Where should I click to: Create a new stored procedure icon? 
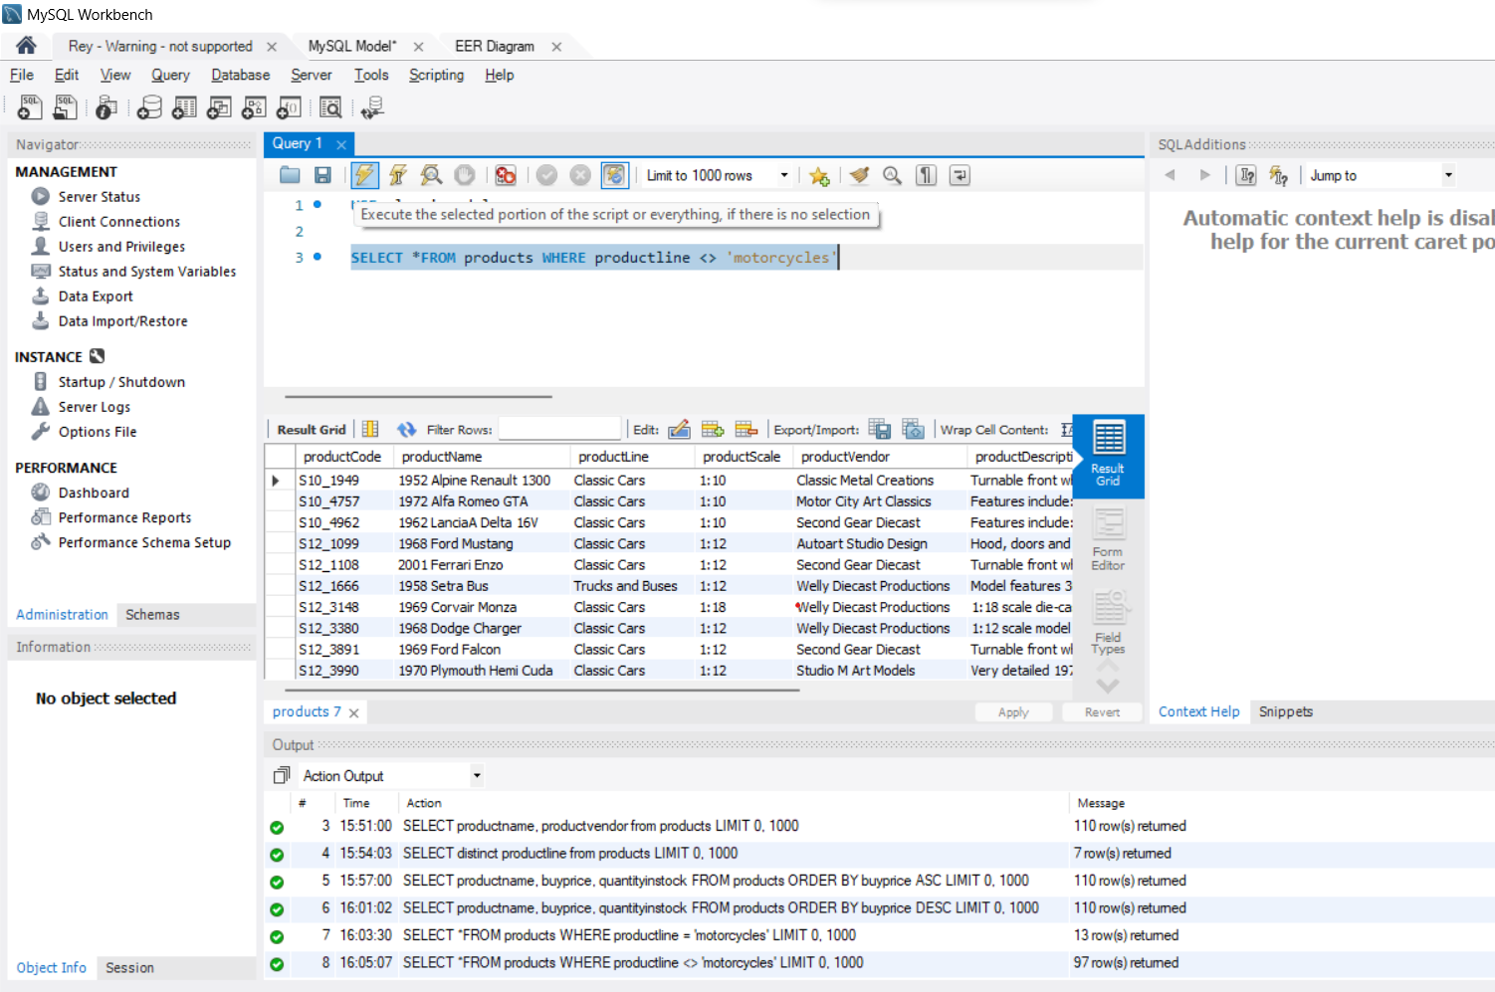tap(254, 107)
